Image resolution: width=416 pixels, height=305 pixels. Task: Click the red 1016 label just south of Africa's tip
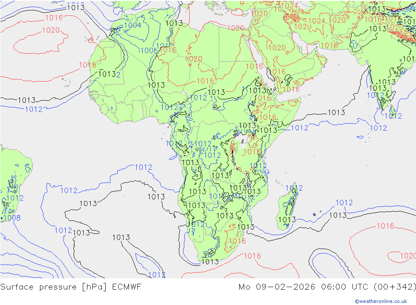click(x=253, y=255)
